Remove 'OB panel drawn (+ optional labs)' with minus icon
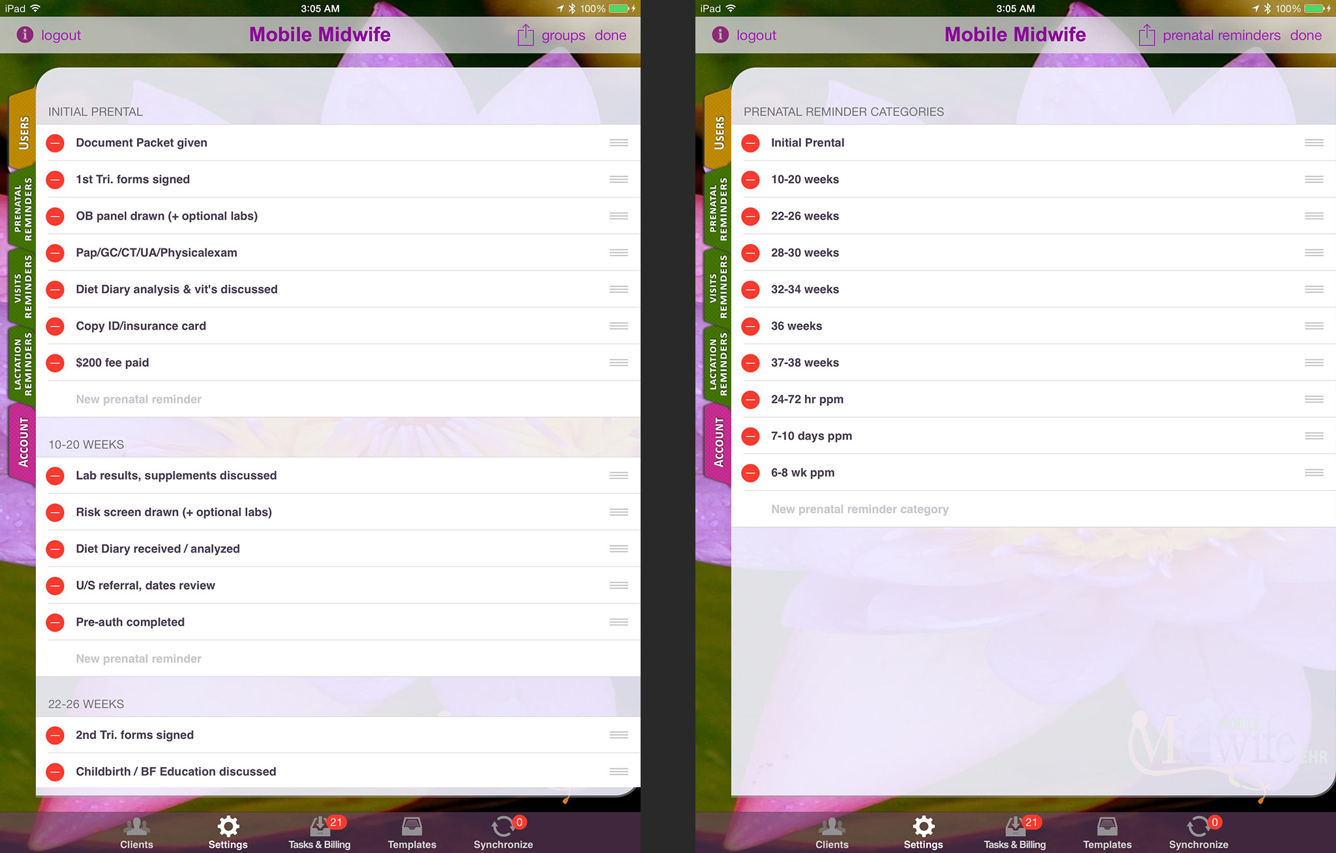1336x853 pixels. (x=55, y=216)
